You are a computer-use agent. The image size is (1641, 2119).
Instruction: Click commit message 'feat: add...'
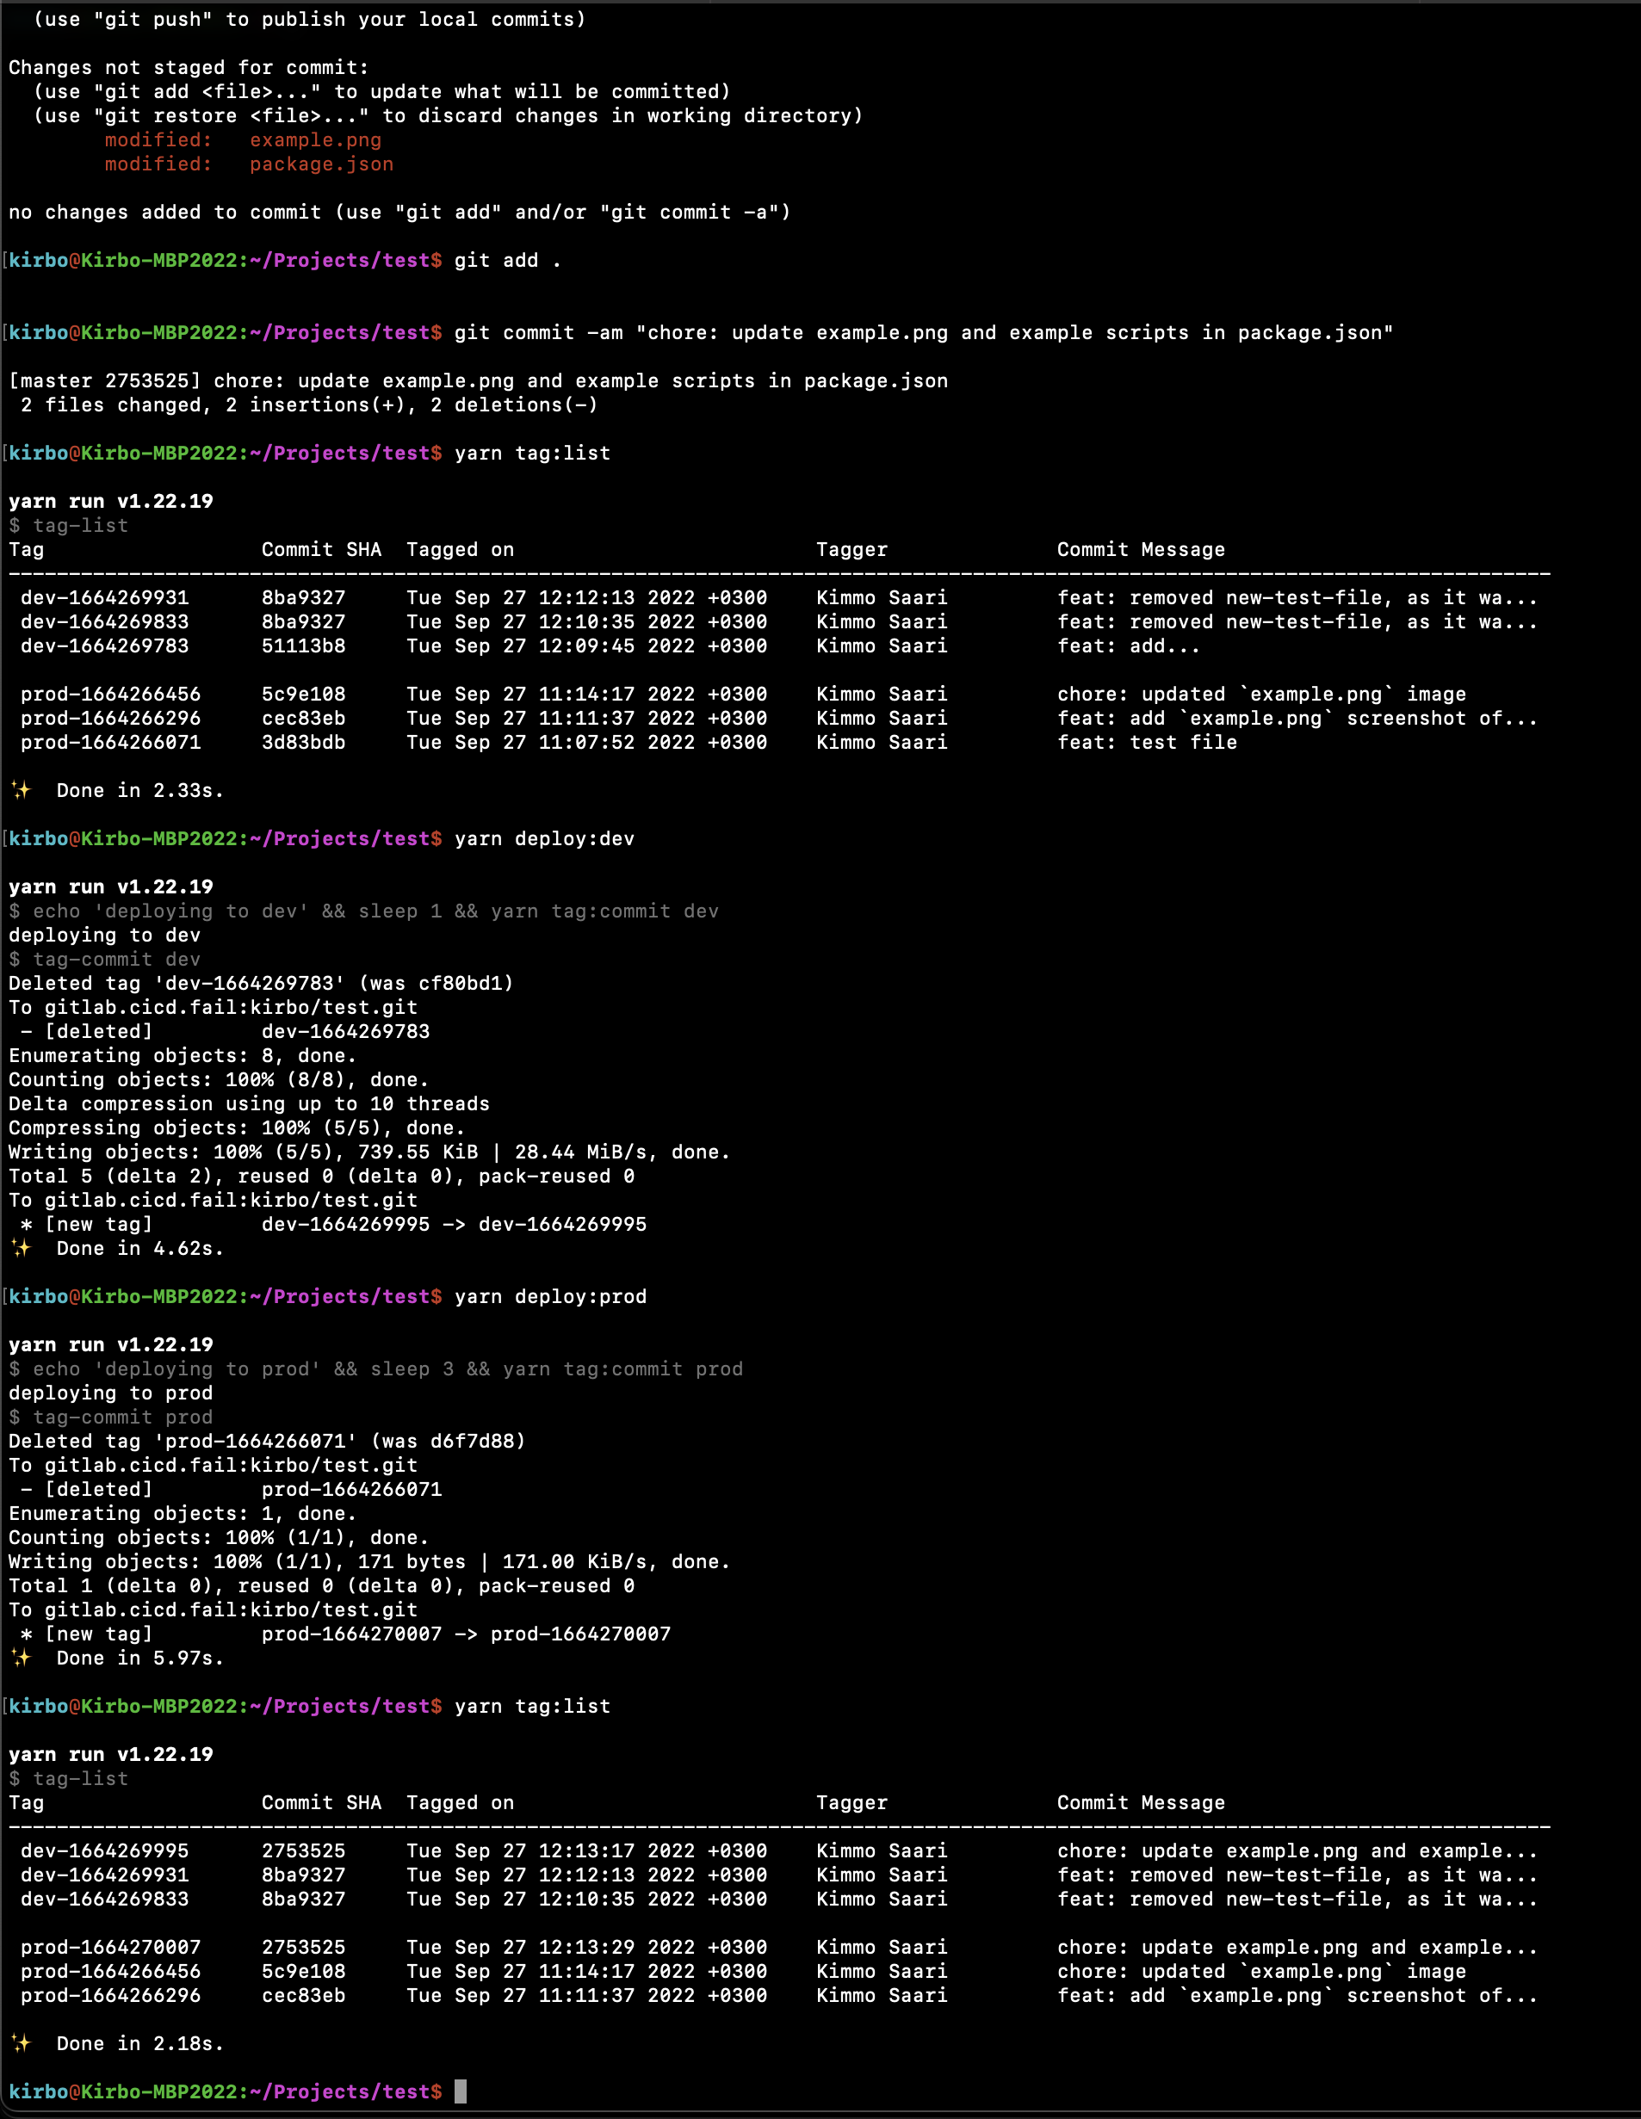[x=1129, y=646]
